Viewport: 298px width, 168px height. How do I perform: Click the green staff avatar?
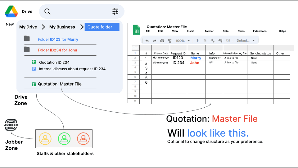click(64, 139)
